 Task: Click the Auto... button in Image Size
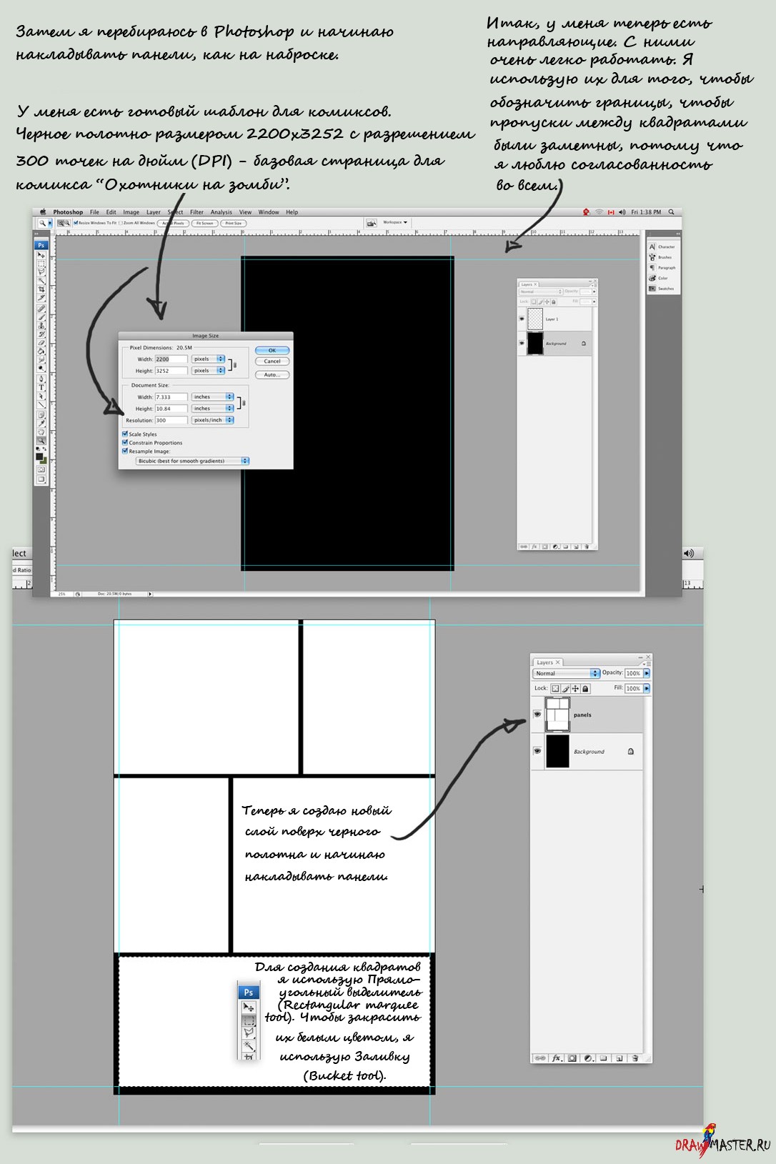click(x=272, y=374)
